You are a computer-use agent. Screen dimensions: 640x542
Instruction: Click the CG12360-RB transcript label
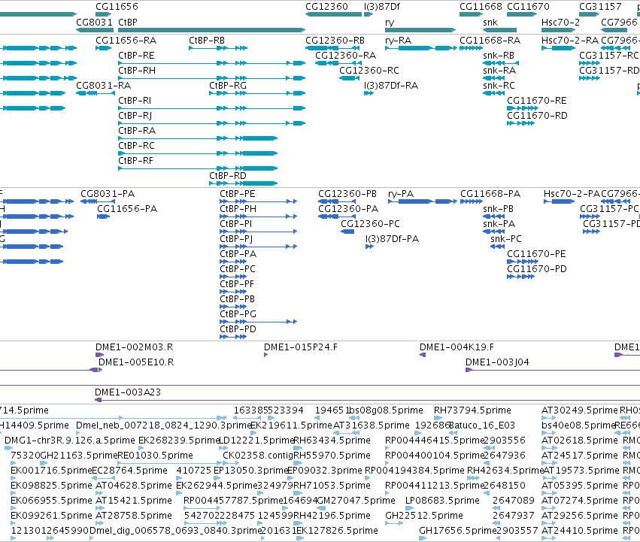pyautogui.click(x=335, y=41)
